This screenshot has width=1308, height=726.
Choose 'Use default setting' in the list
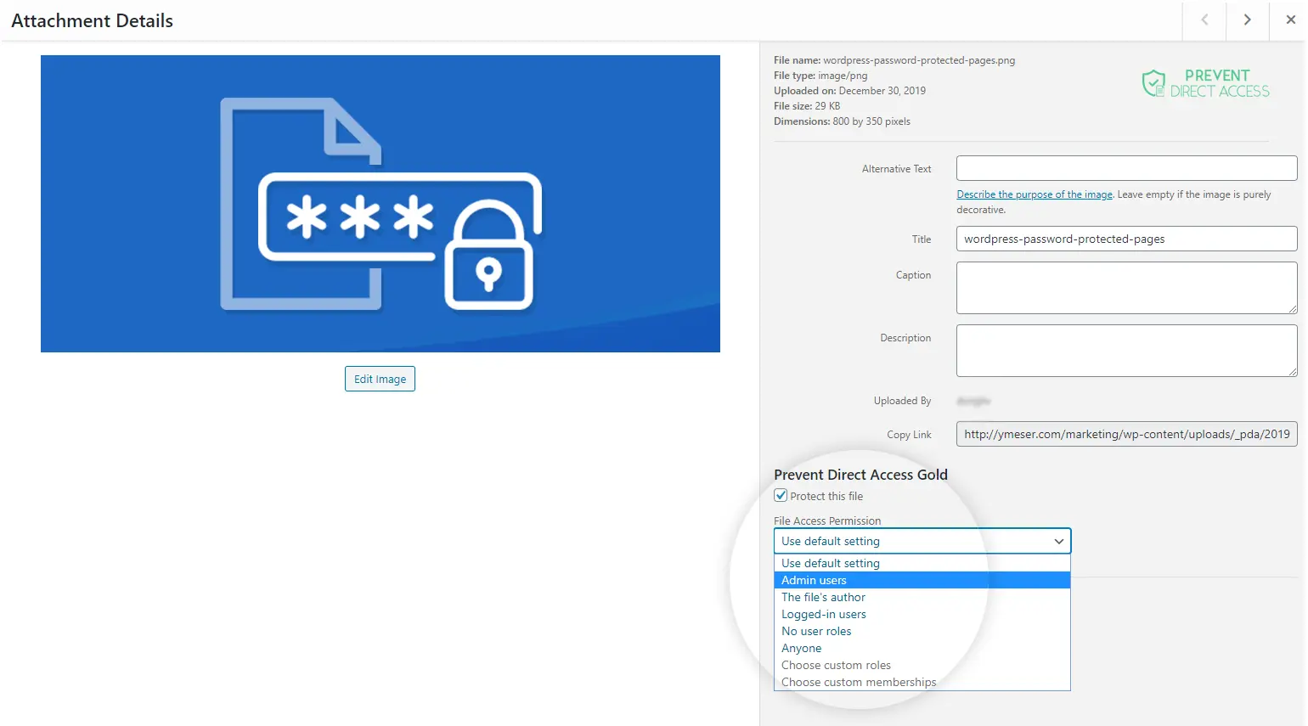click(x=922, y=563)
